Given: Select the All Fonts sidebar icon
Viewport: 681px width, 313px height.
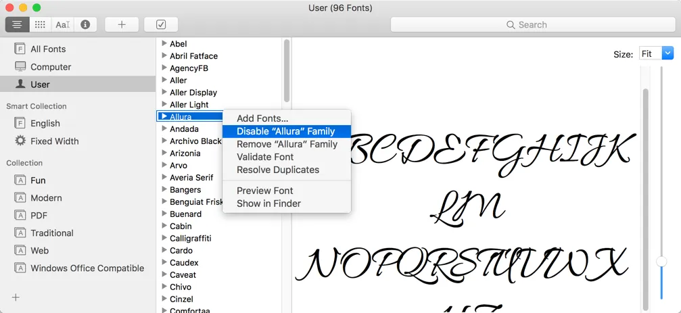Looking at the screenshot, I should (20, 49).
